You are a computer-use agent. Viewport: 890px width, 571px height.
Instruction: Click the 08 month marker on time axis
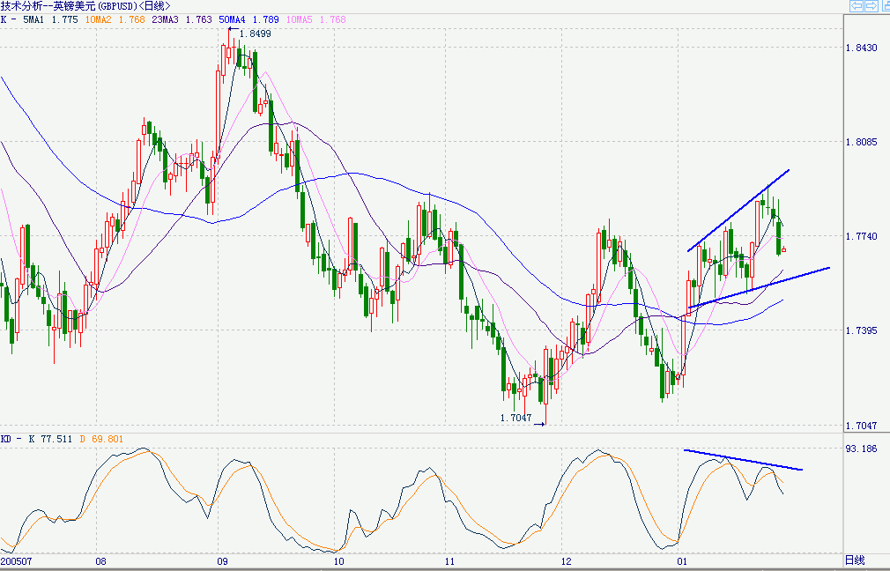pos(101,561)
